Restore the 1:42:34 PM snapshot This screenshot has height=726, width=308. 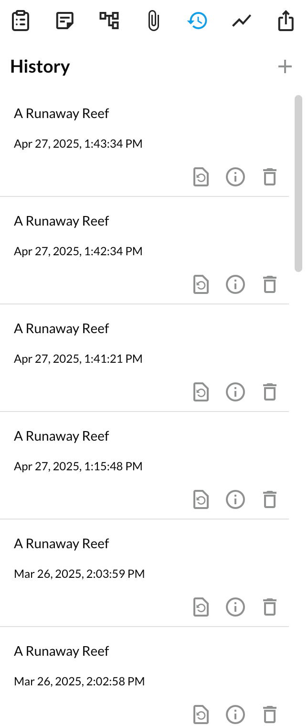[201, 284]
